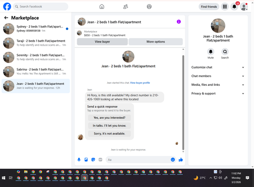Image resolution: width=254 pixels, height=187 pixels.
Task: Open purple conversation info icon
Action: pos(179,22)
